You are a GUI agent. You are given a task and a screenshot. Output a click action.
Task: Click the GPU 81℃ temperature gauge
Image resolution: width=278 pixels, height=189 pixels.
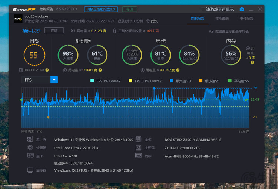tap(160, 55)
